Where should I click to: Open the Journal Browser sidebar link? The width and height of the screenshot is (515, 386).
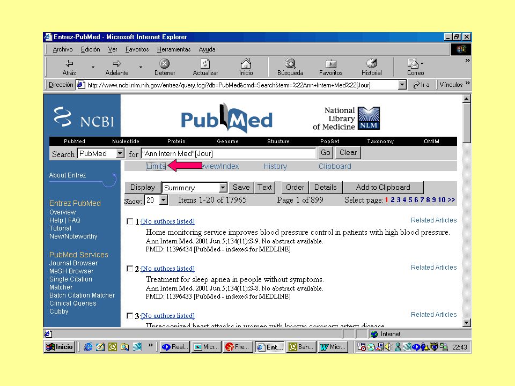coord(73,263)
